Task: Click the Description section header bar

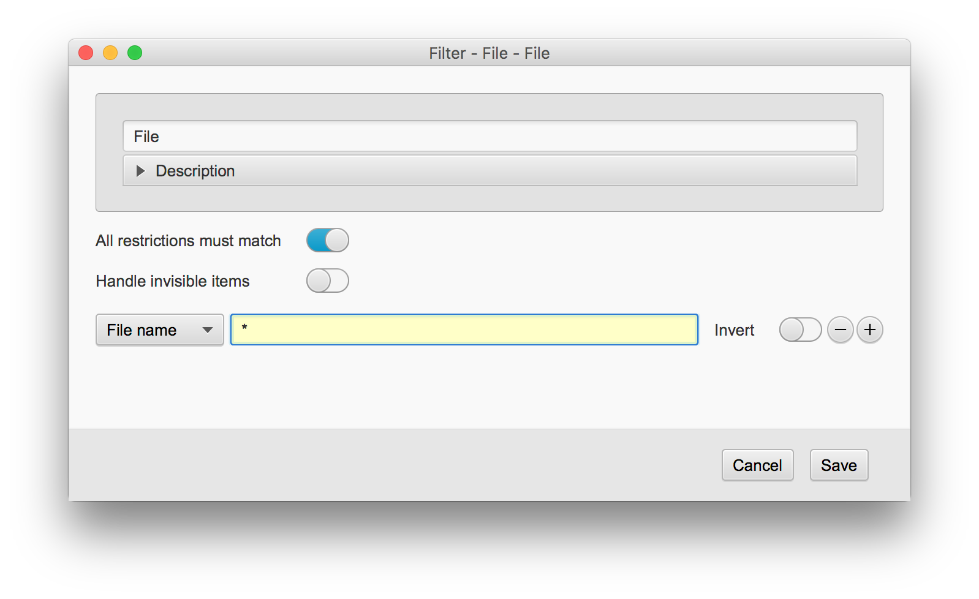Action: (x=489, y=170)
